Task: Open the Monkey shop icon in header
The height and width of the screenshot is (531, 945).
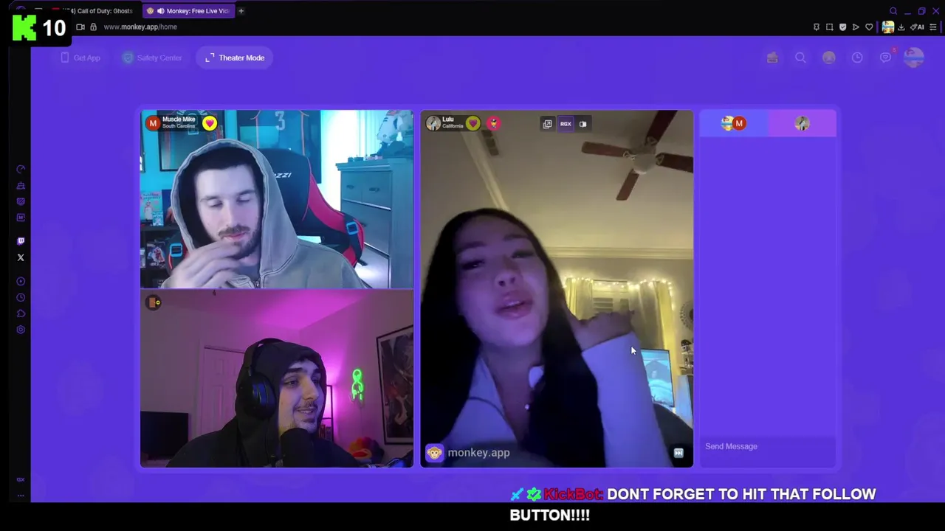Action: 772,58
